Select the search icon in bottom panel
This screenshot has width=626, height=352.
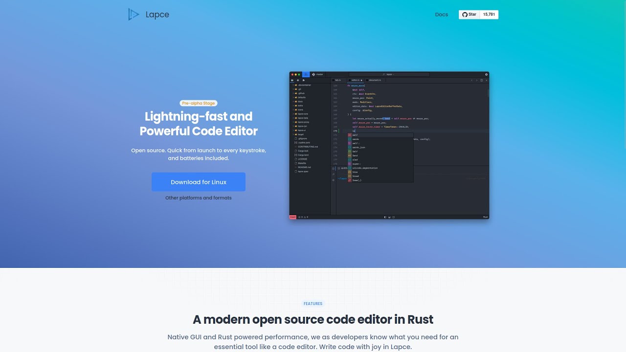tap(334, 174)
